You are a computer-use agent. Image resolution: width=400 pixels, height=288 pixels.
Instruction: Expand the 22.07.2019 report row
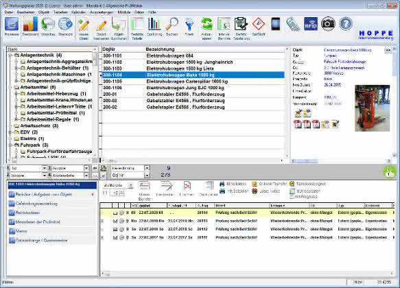pyautogui.click(x=102, y=221)
